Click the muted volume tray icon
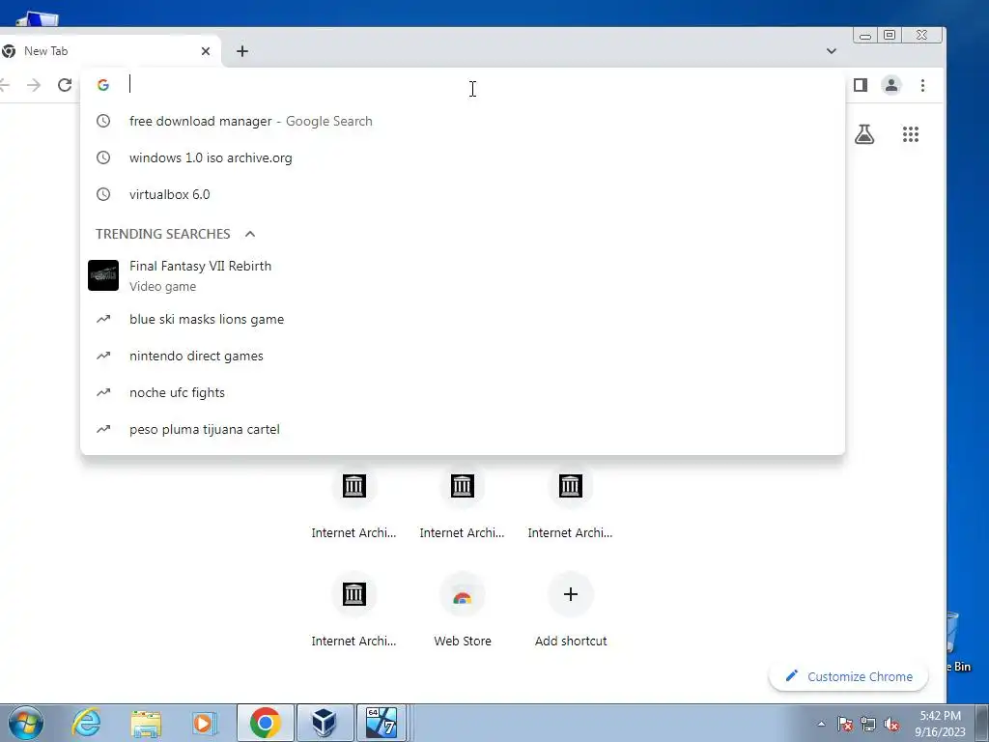 (x=891, y=724)
